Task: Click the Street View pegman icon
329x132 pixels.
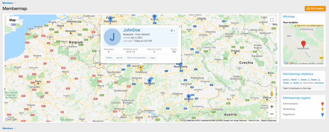Action: click(272, 94)
